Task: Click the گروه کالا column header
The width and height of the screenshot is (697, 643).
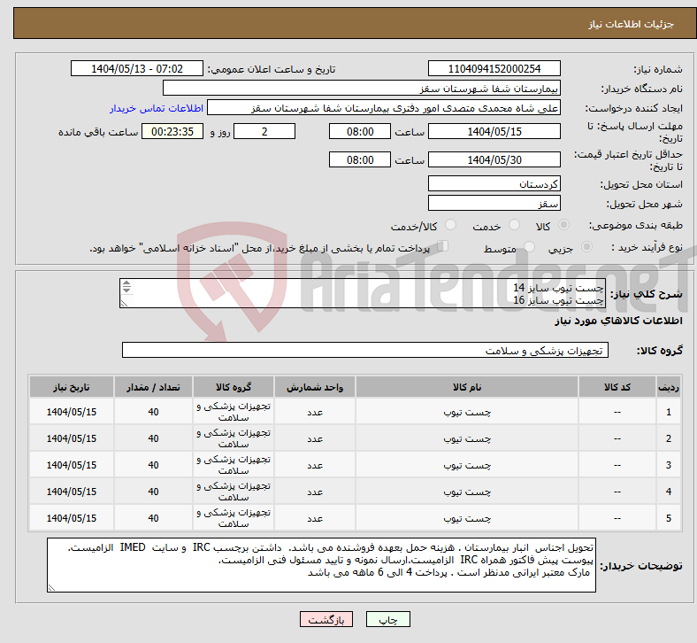Action: (234, 387)
